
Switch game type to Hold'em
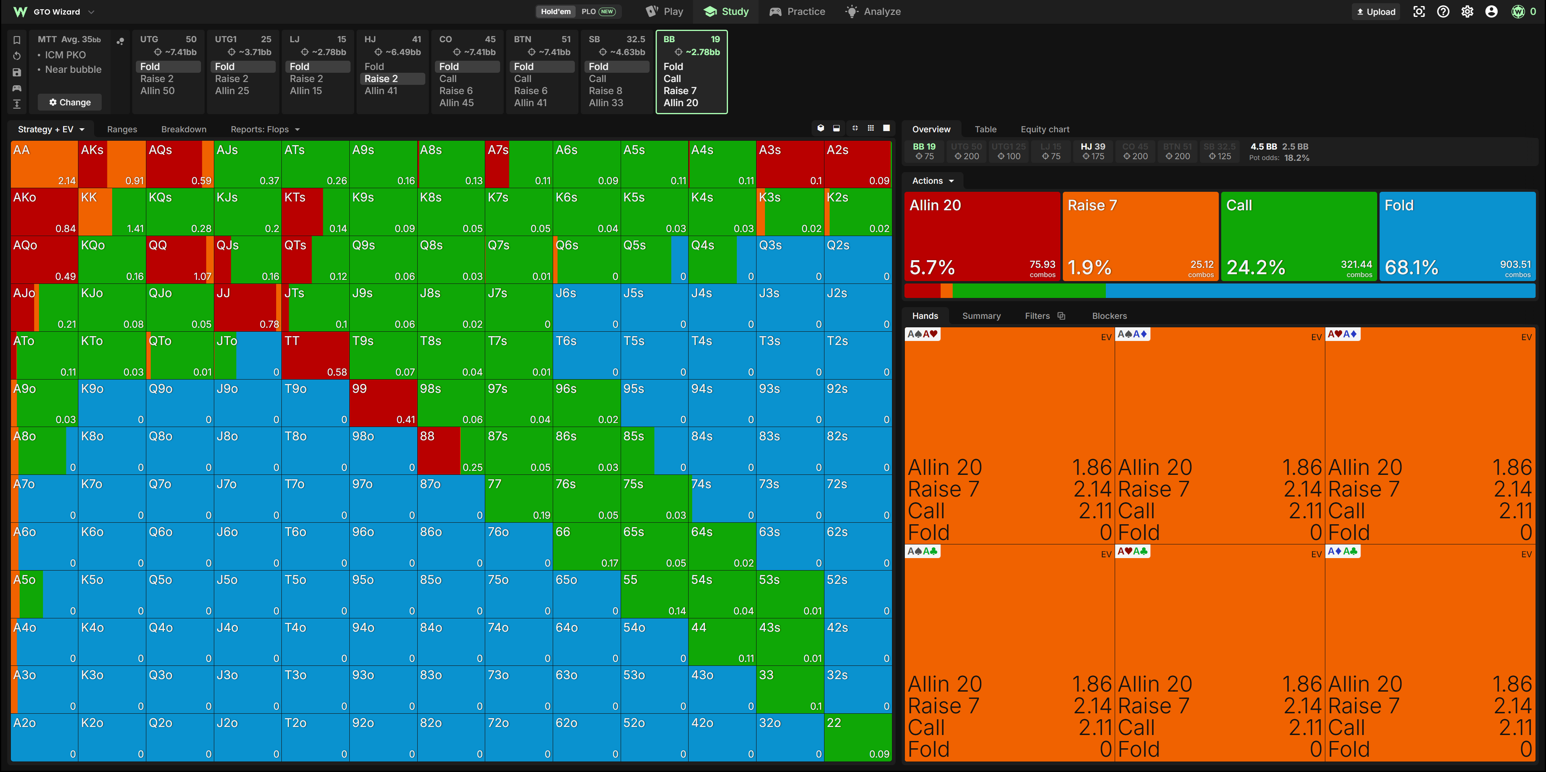click(x=556, y=11)
